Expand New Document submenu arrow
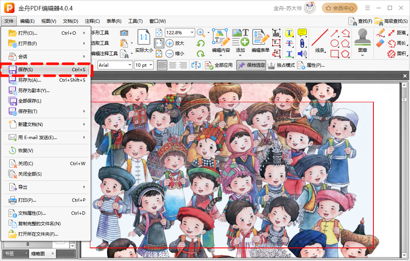This screenshot has height=261, width=410. 84,125
